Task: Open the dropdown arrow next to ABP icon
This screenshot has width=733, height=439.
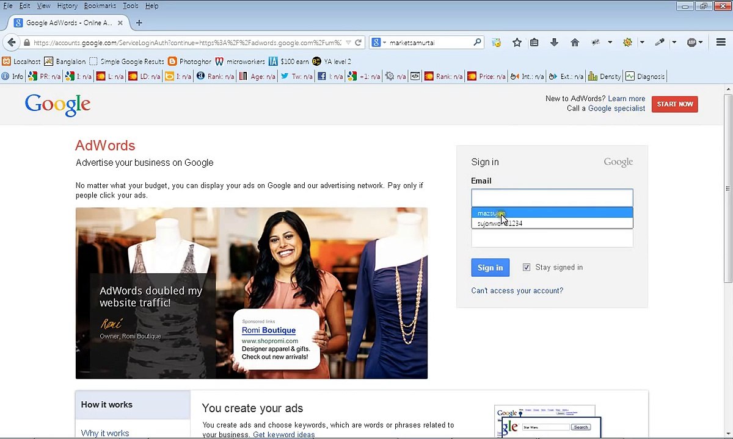Action: click(701, 43)
